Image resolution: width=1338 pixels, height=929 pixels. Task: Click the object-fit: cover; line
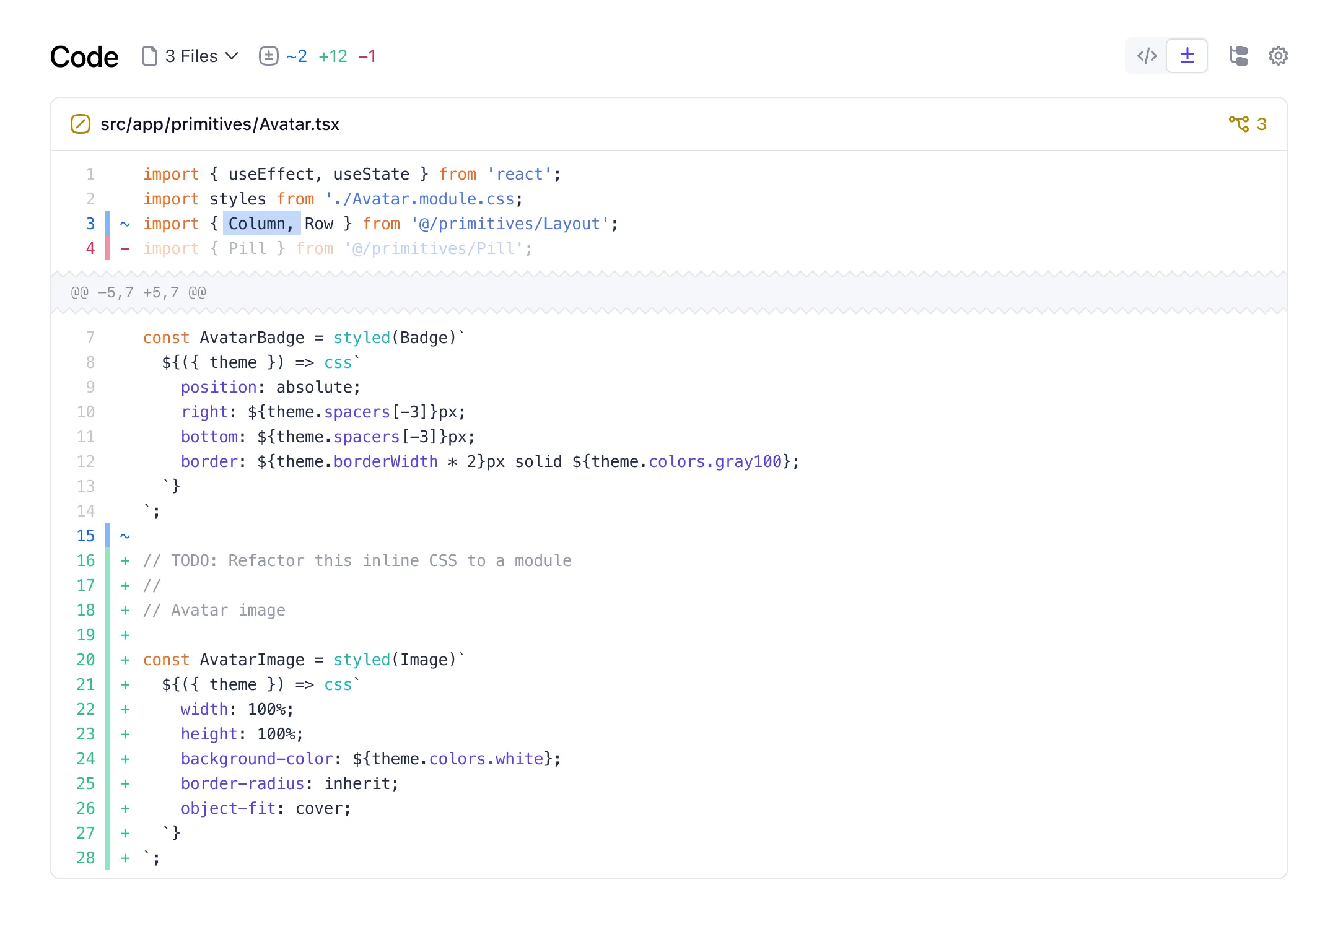tap(266, 808)
